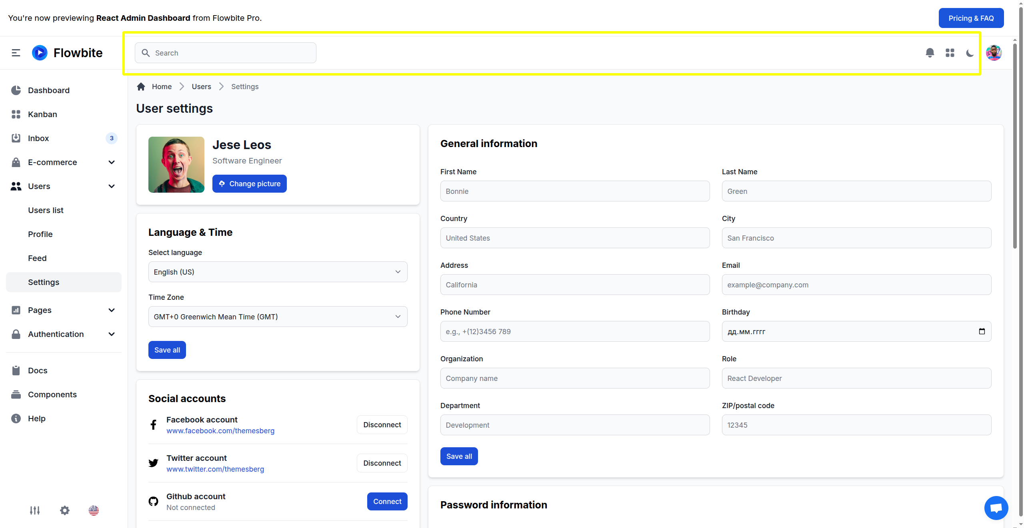Viewport: 1024px width, 528px height.
Task: Click the Change picture button
Action: point(249,184)
